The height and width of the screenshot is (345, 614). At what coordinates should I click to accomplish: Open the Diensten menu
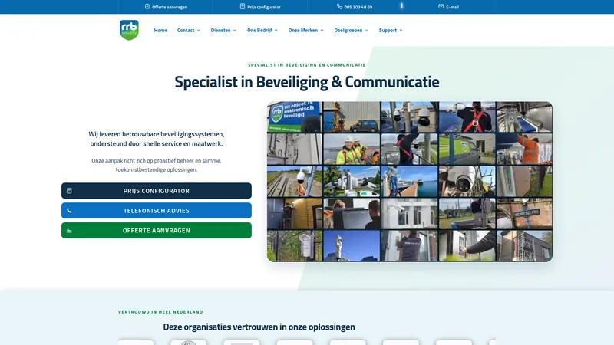tap(220, 30)
